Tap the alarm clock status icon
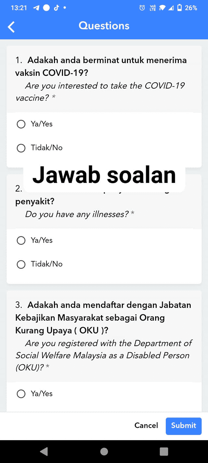 point(142,8)
